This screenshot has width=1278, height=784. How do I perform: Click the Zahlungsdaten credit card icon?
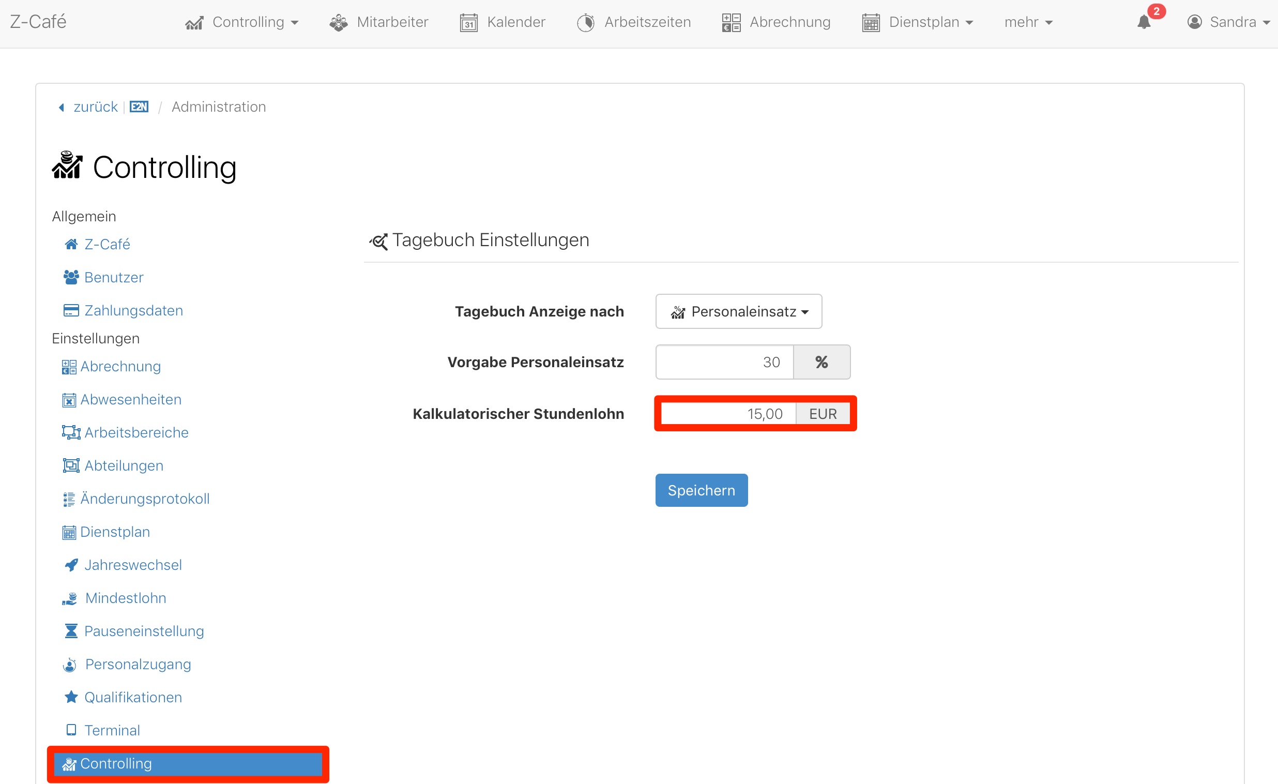tap(71, 310)
